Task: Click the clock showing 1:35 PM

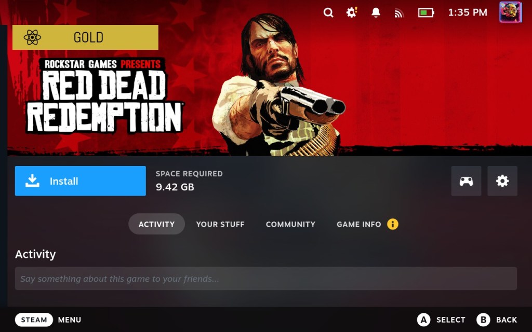Action: click(468, 12)
